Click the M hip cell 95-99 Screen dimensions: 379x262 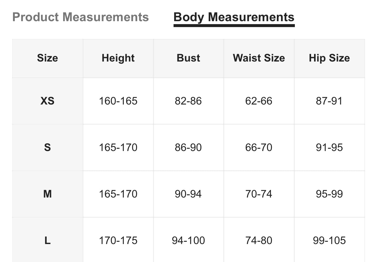coord(329,194)
